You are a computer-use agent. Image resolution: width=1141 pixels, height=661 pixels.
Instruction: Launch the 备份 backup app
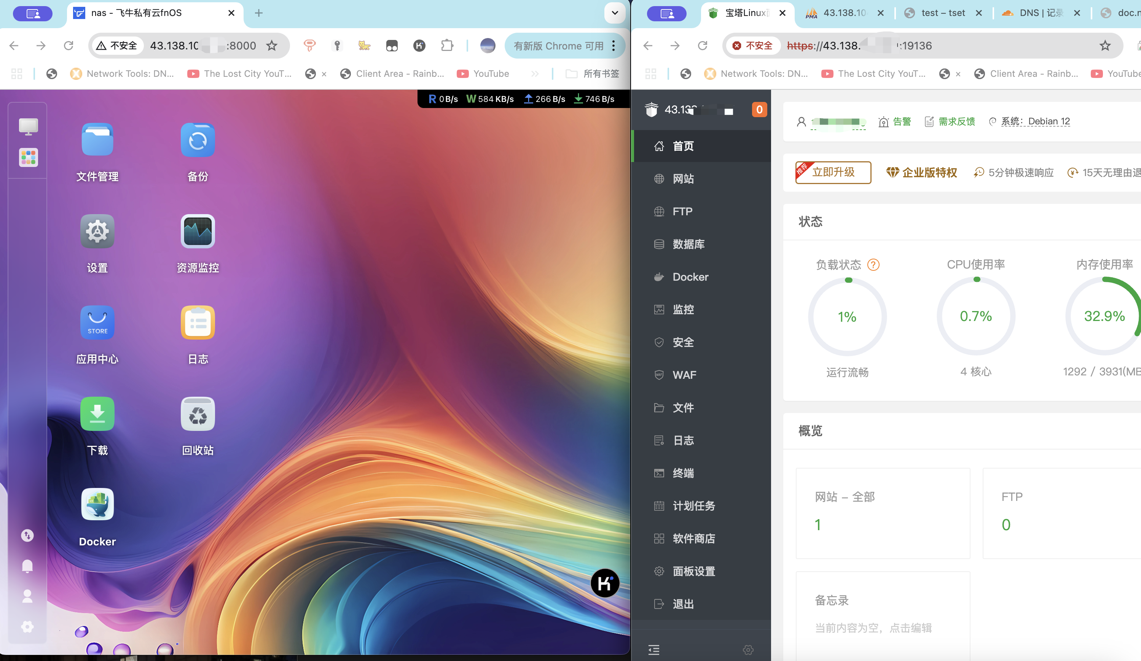point(198,140)
